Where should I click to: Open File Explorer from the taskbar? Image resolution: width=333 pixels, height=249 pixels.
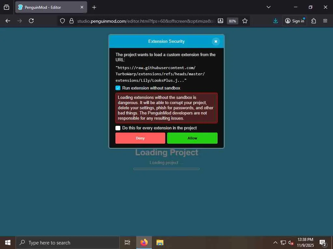160,243
